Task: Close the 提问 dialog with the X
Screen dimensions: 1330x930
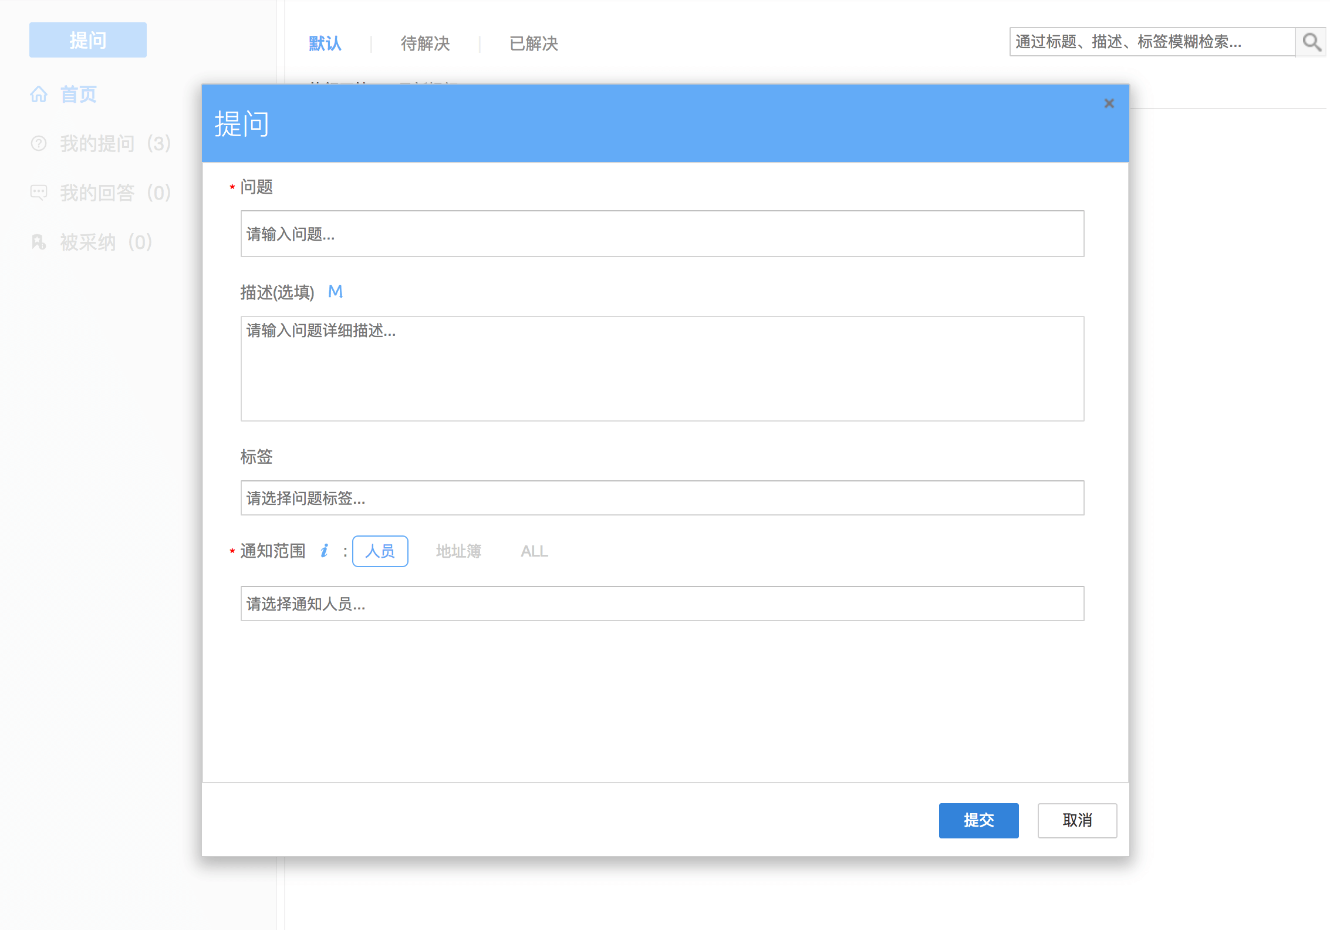Action: click(x=1109, y=103)
